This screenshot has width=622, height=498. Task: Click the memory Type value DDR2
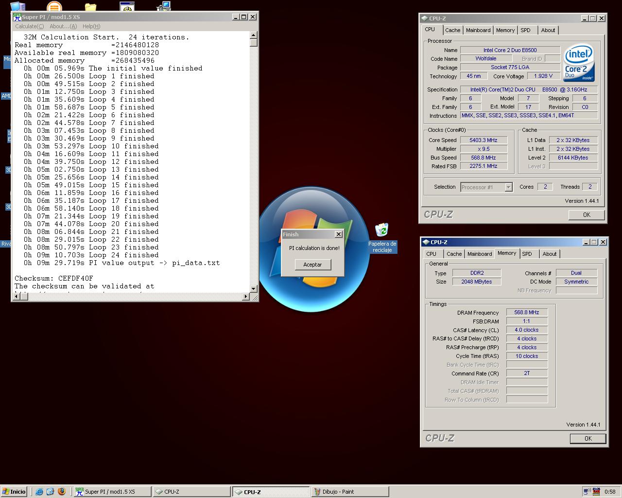[476, 273]
